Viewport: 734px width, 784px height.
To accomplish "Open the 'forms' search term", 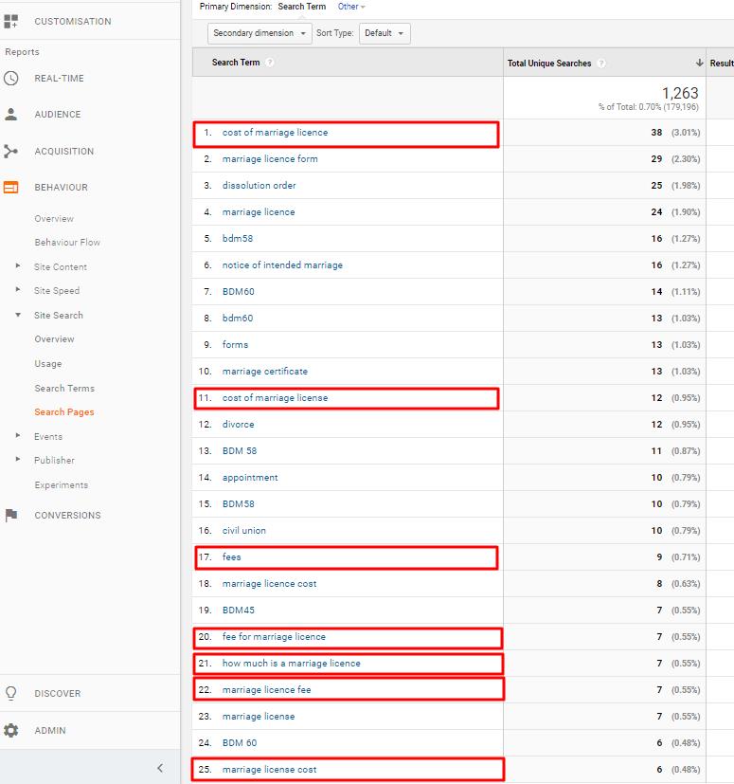I will tap(235, 344).
